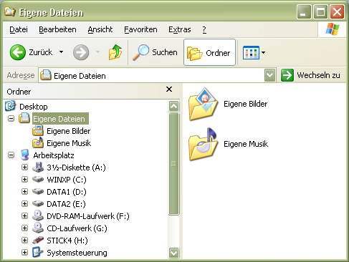This screenshot has height=262, width=349.
Task: Click the DATA2 (E:) drive icon
Action: 38,203
